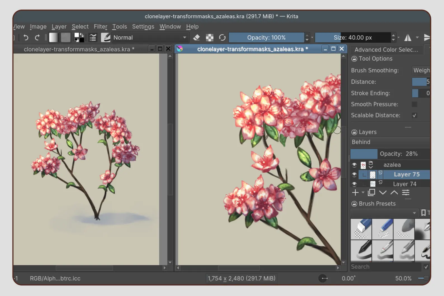
Task: Click the brush preset Search field
Action: tap(386, 267)
